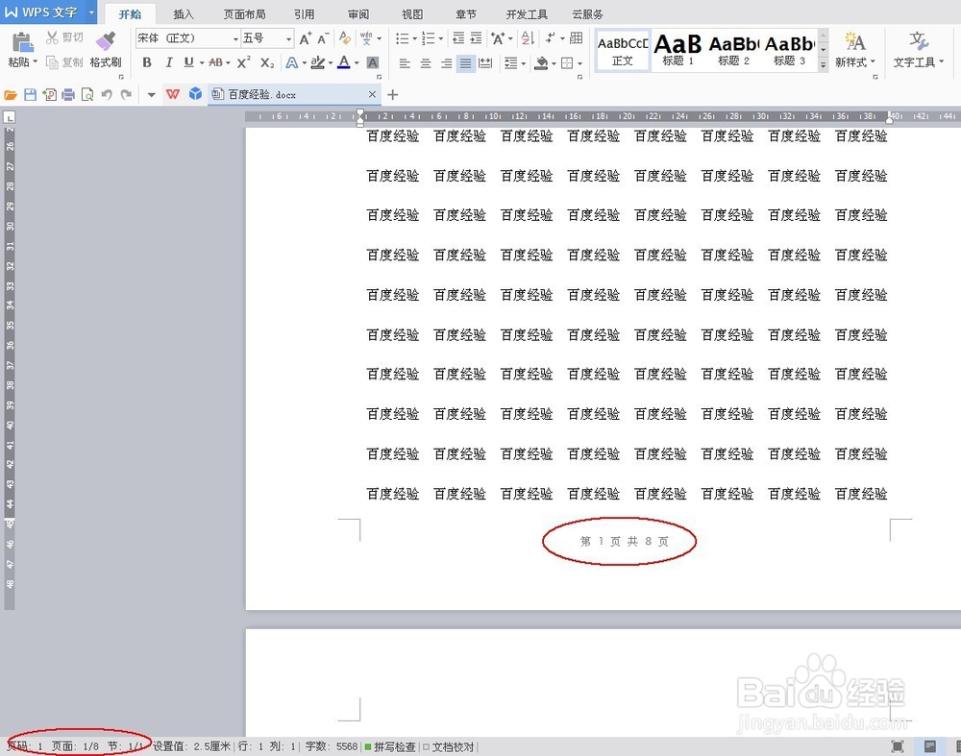Open the font name dropdown

[x=235, y=39]
